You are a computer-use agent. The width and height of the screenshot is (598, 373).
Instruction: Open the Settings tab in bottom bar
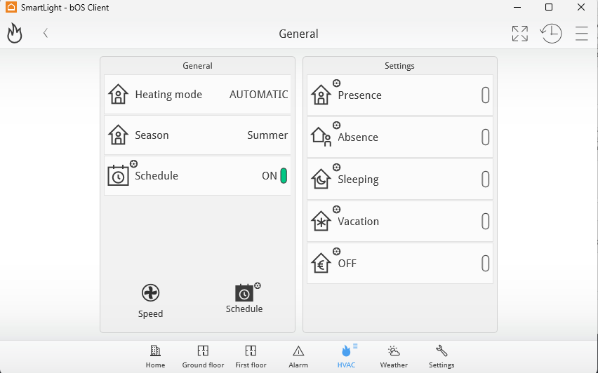pos(441,357)
